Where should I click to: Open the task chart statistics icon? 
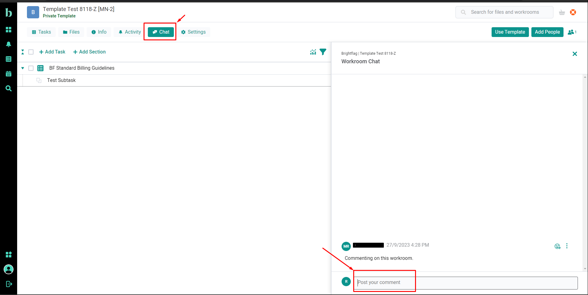coord(313,52)
